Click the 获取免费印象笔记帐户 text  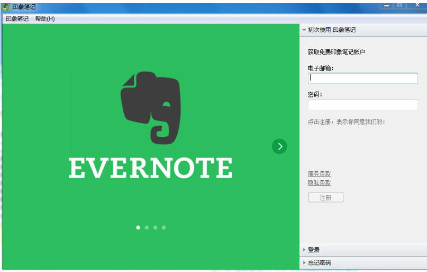tap(337, 52)
